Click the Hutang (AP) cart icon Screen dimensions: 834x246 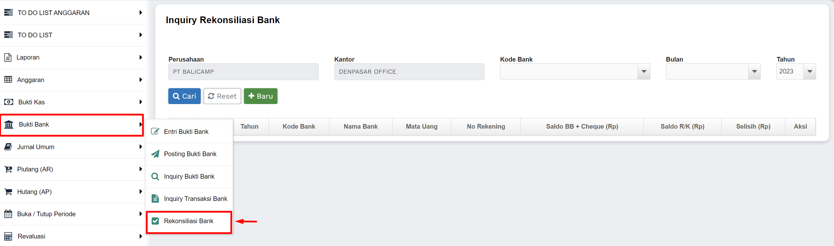[8, 192]
